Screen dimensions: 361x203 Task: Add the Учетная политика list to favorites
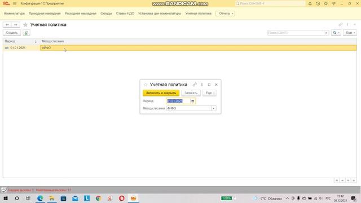tap(25, 25)
